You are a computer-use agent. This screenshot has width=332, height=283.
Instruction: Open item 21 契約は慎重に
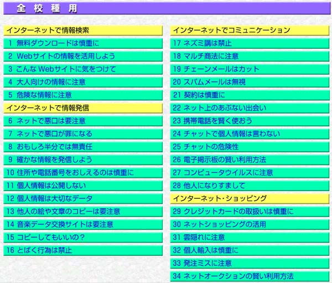[250, 95]
